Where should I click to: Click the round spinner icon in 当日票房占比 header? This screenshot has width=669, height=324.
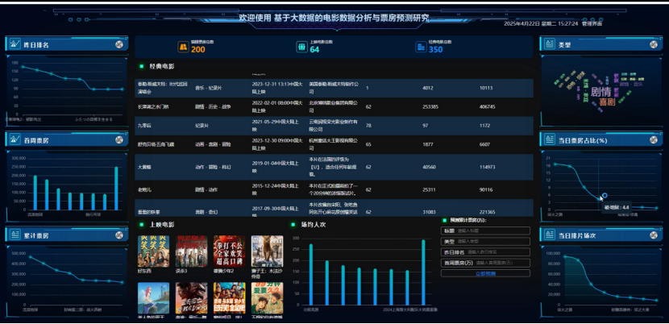coord(654,139)
